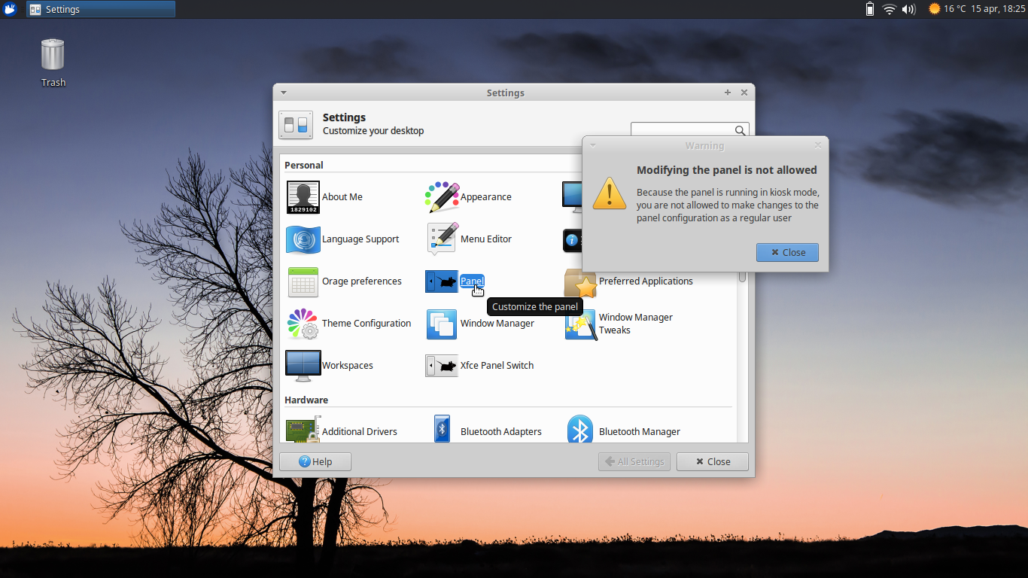Click inside the settings search field
Image resolution: width=1028 pixels, height=578 pixels.
click(685, 129)
